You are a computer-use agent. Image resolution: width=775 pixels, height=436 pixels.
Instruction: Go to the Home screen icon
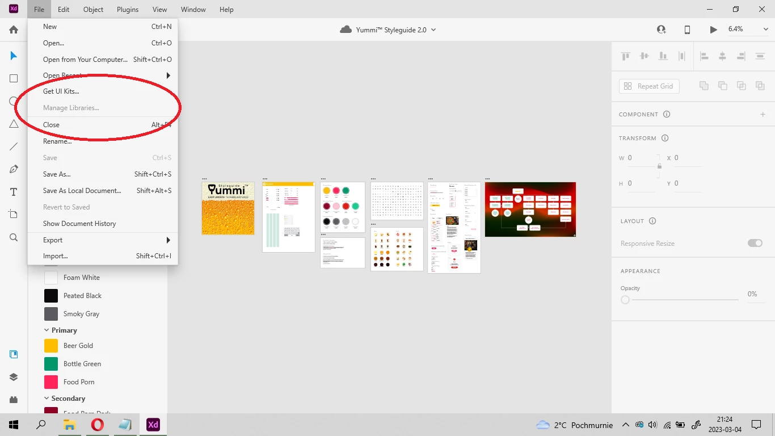coord(14,30)
